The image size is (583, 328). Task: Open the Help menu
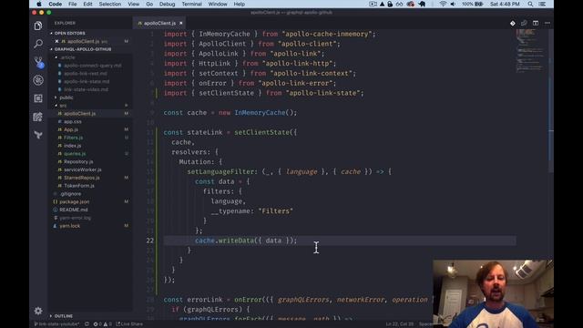[239, 4]
